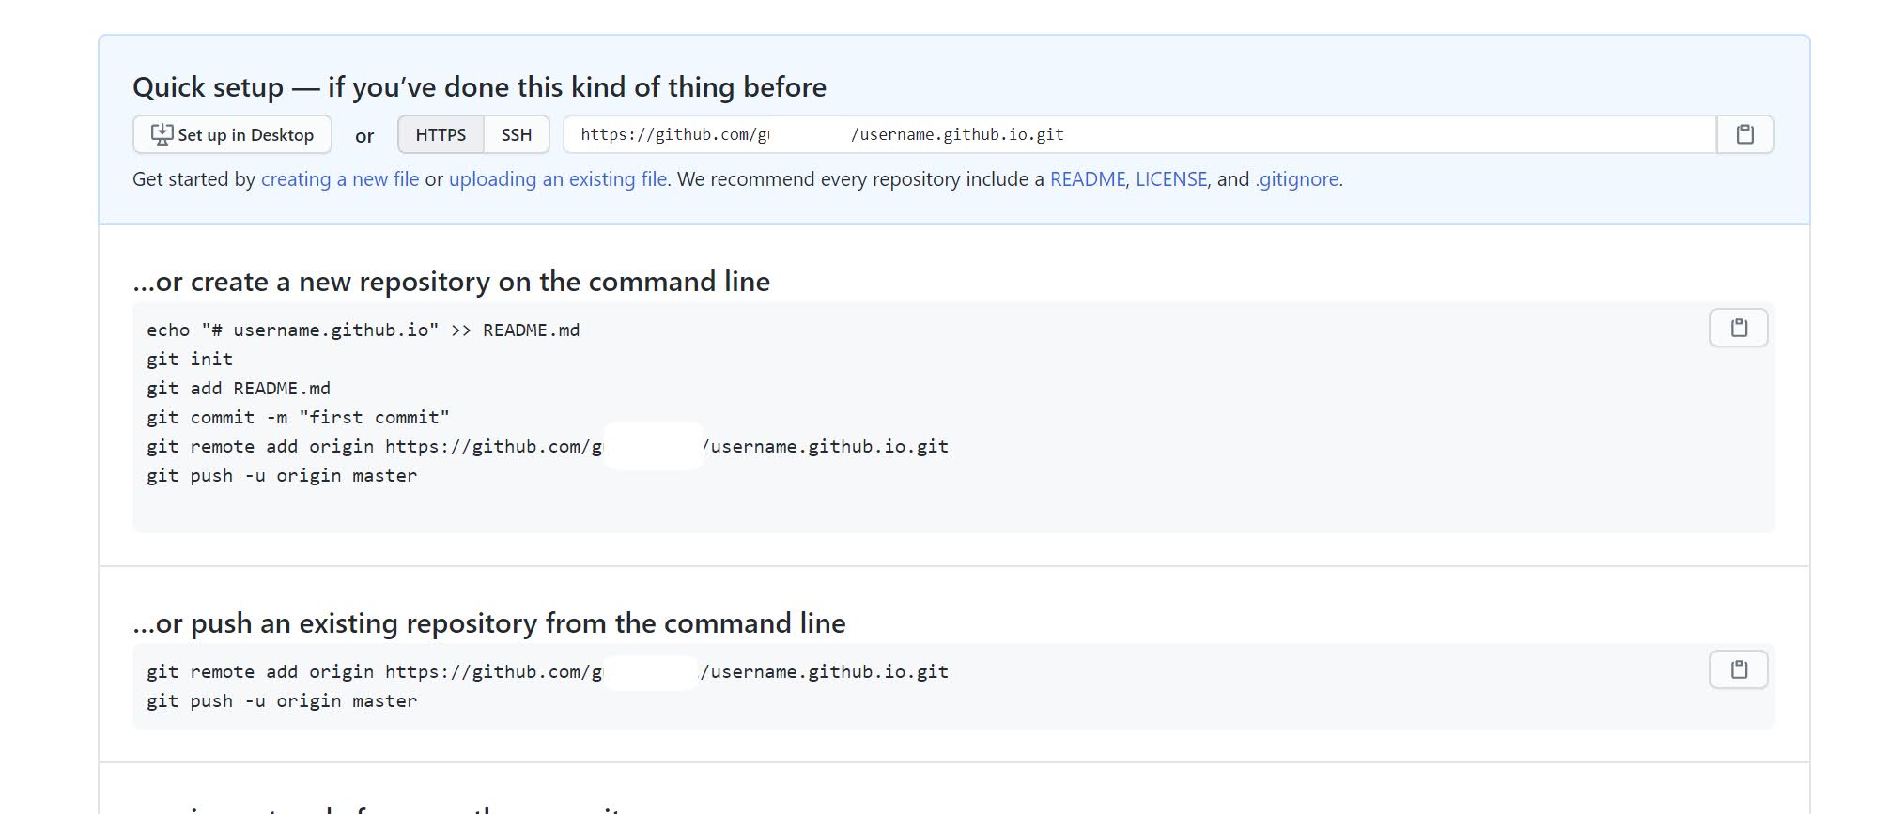Screen dimensions: 1902x814
Task: Click git push line in create new repository block
Action: 282,476
